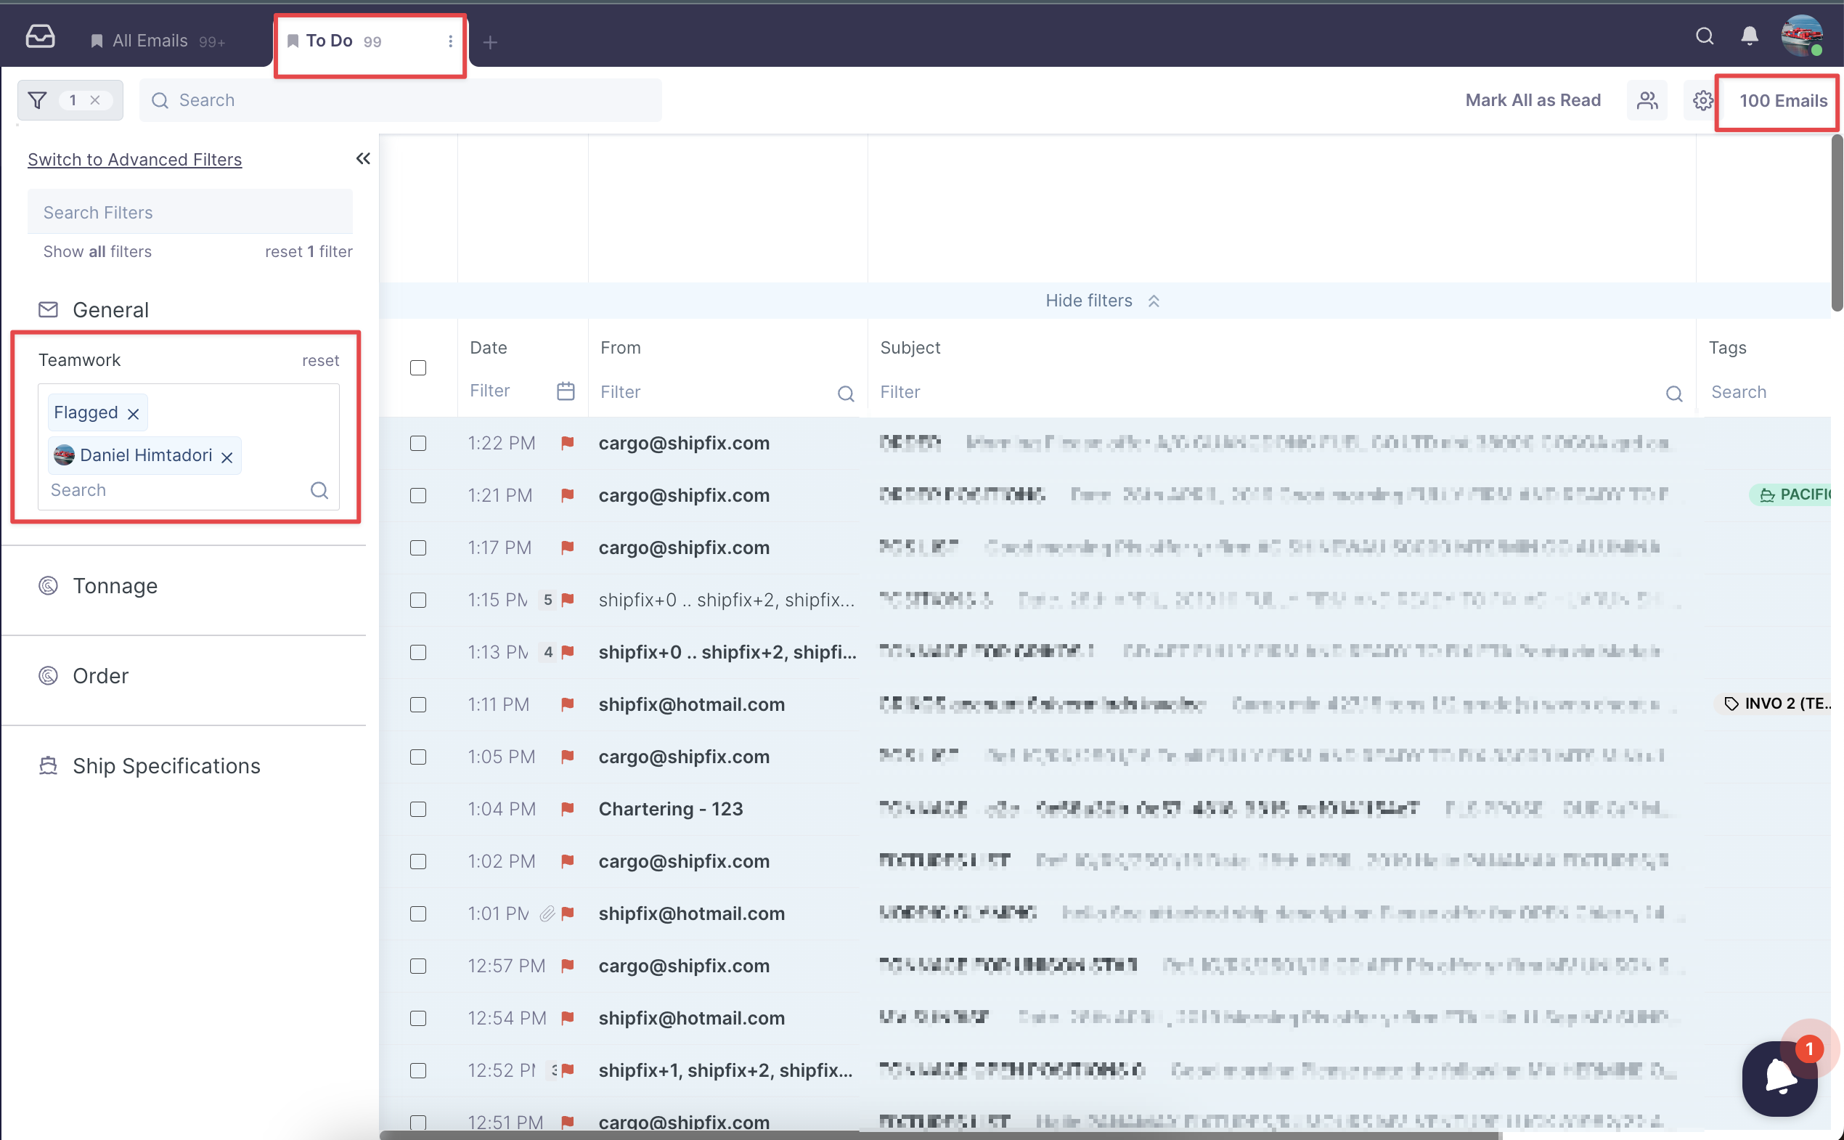1844x1140 pixels.
Task: Switch to the All Emails tab
Action: click(x=150, y=41)
